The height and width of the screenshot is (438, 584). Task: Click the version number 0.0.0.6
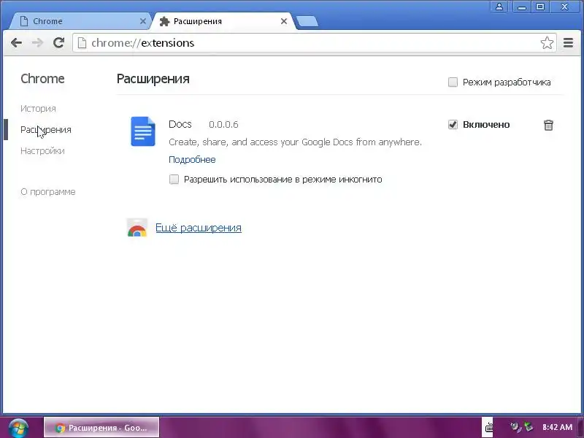[x=223, y=124]
